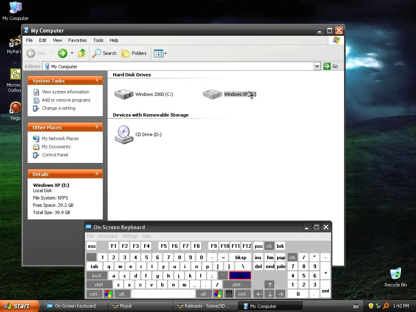Open Add or remove programs
Image resolution: width=416 pixels, height=312 pixels.
point(66,100)
